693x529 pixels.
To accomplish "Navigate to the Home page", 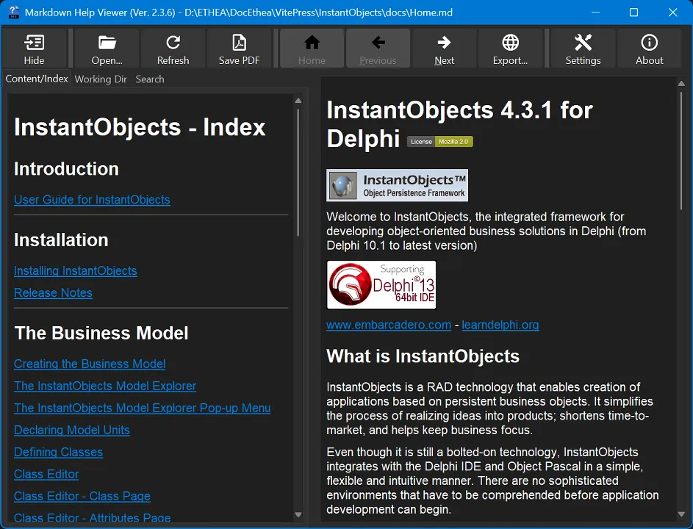I will pyautogui.click(x=311, y=48).
